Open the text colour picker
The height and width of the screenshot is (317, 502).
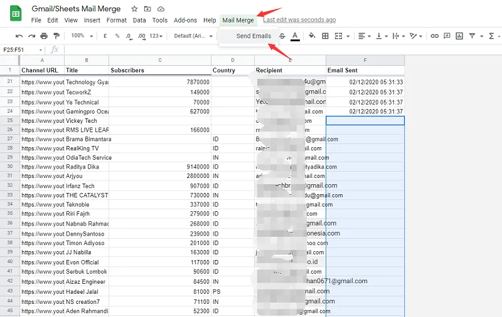[x=295, y=36]
